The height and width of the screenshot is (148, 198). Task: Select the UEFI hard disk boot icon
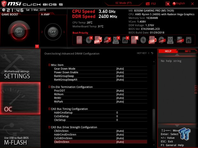(x=134, y=40)
